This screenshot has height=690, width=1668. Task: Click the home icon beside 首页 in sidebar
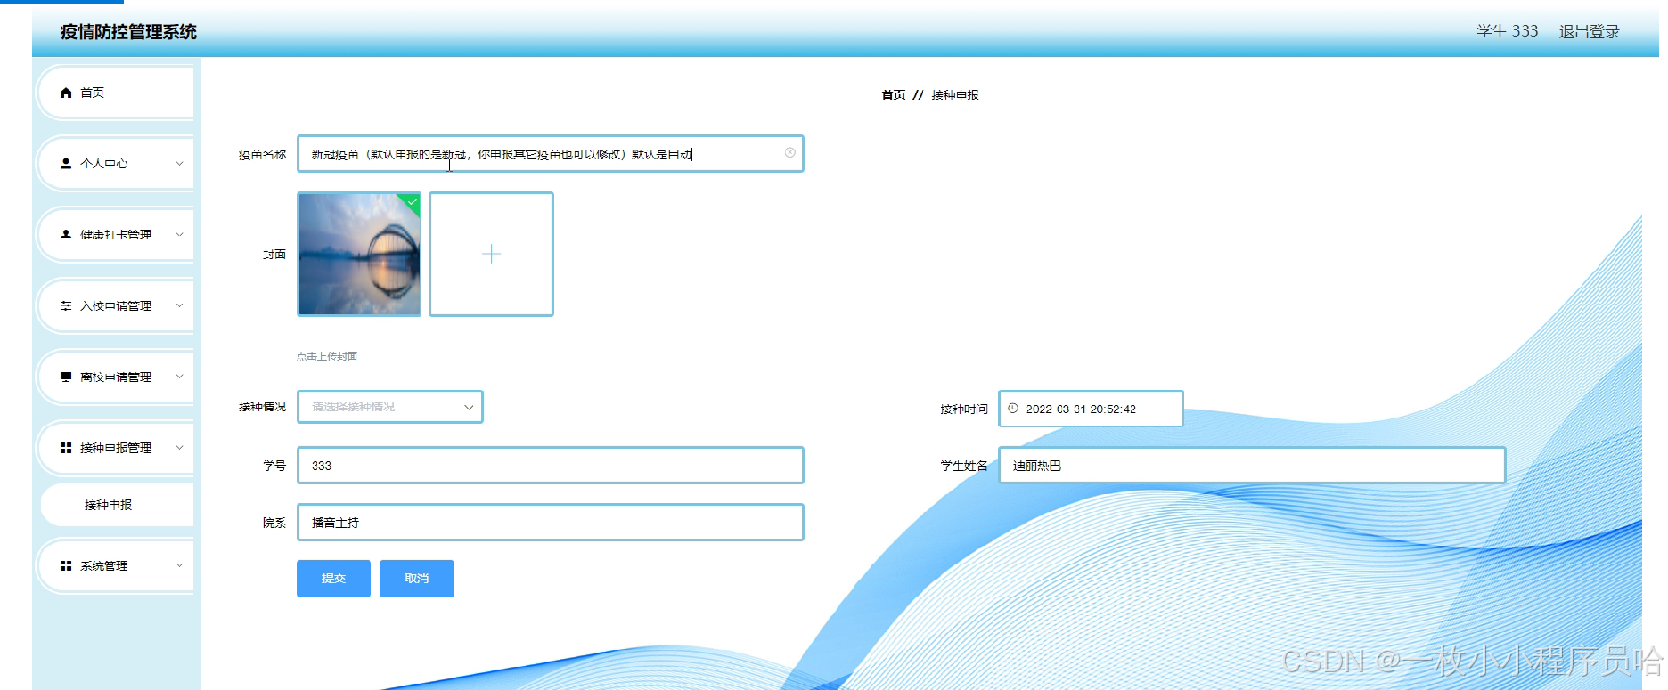66,93
